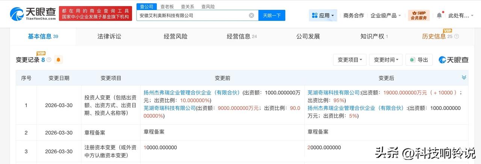Open the 商务合作 link
481x164 pixels.
(354, 15)
